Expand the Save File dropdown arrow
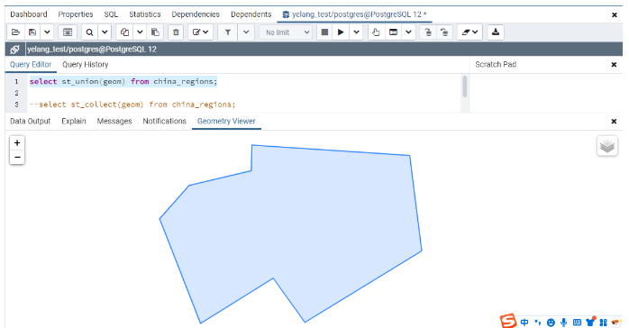Viewport: 629px width, 328px height. pos(47,32)
